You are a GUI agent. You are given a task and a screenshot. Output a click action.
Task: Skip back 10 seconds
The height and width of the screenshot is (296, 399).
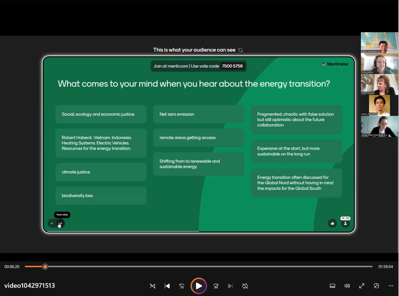pos(182,286)
